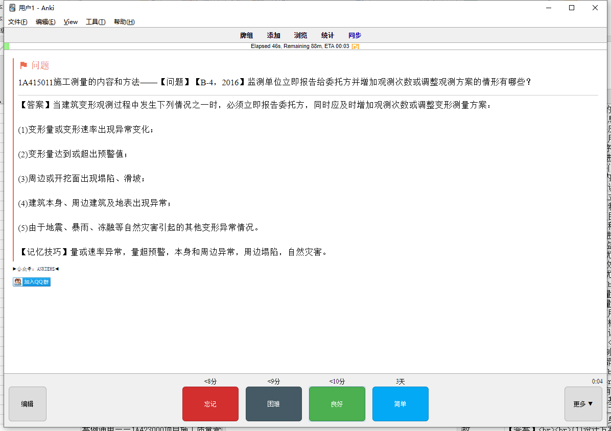Click 添加 to add a card
This screenshot has height=431, width=611.
[273, 35]
